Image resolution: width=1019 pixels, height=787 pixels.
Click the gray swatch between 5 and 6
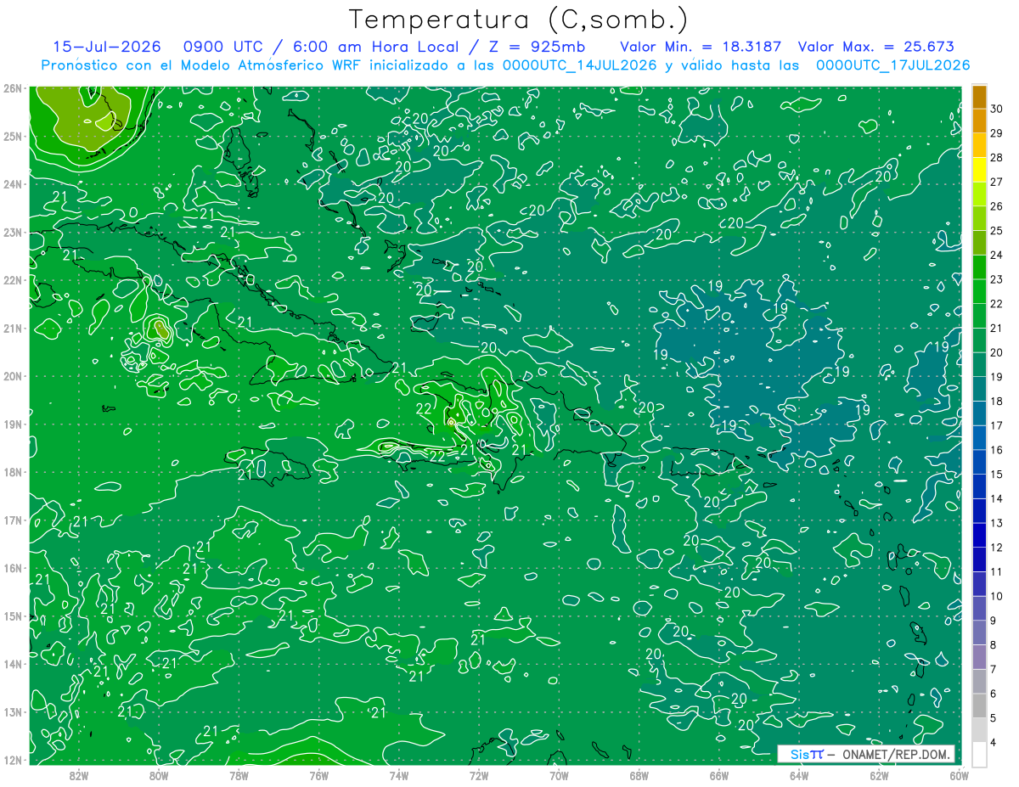click(979, 705)
